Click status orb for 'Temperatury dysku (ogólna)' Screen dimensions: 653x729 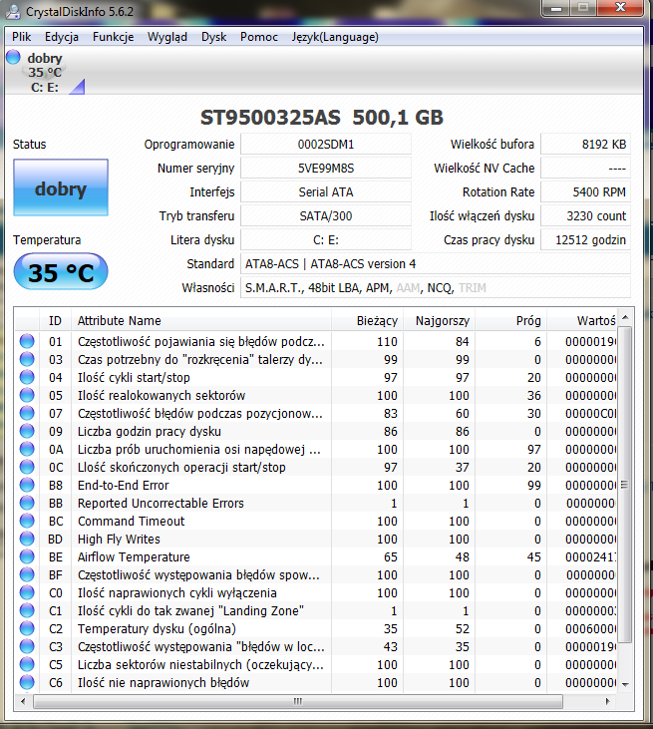click(x=27, y=628)
